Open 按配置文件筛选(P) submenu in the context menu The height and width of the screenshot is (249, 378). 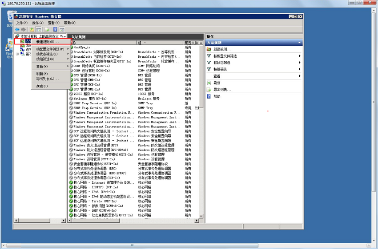click(x=51, y=49)
